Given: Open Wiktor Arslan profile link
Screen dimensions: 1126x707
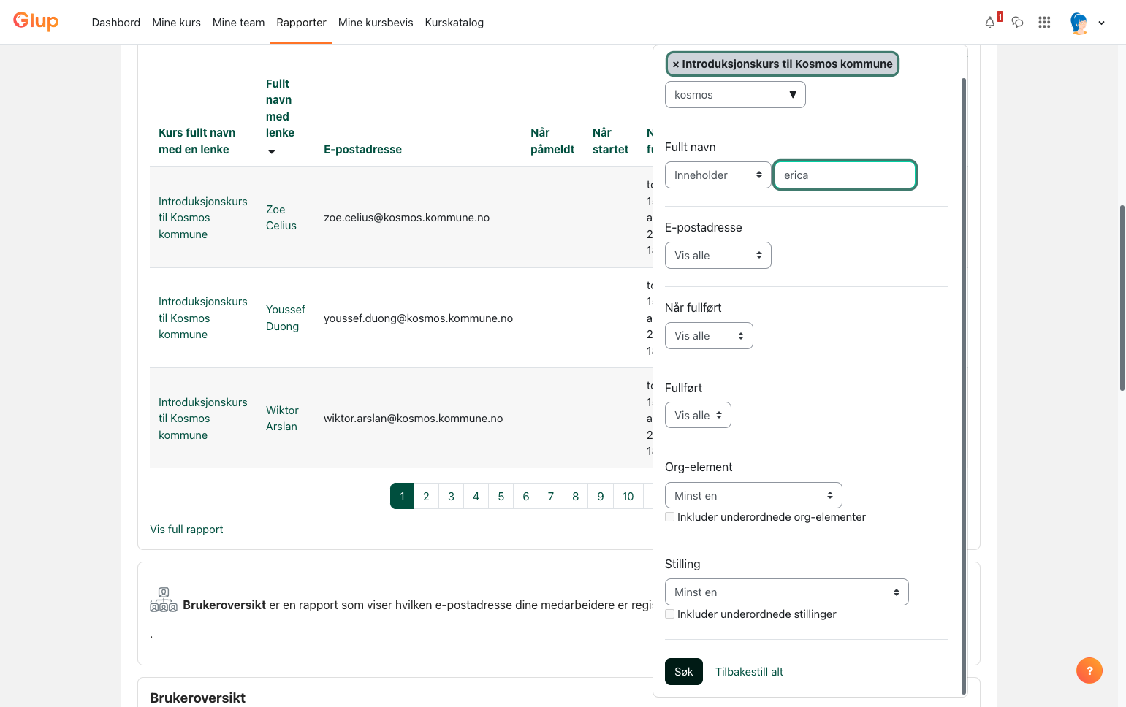Looking at the screenshot, I should coord(282,419).
